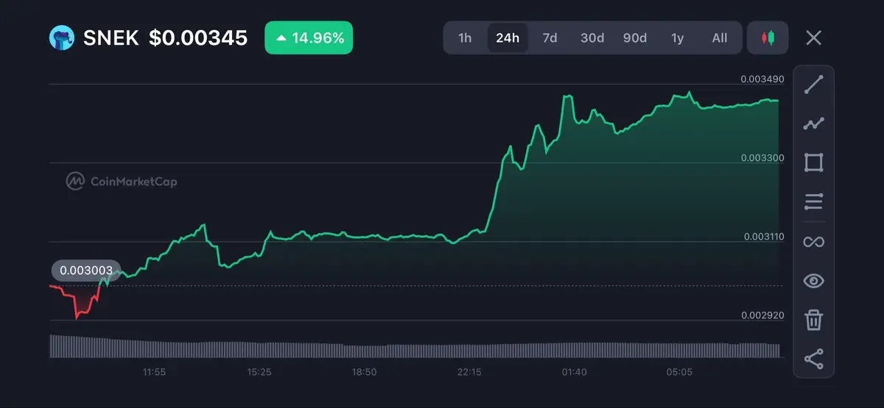This screenshot has height=408, width=884.
Task: Click the SNEK token name
Action: click(111, 38)
